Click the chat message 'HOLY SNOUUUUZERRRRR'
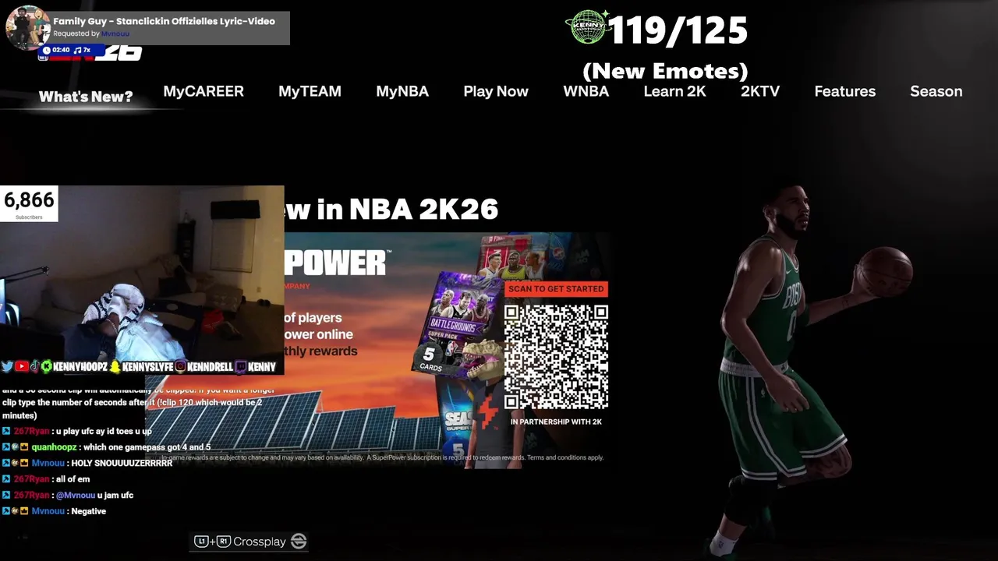The image size is (998, 561). 122,463
